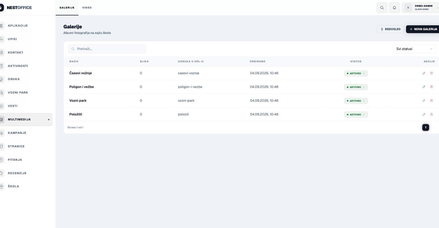Click the Naziv column header
The image size is (439, 228).
point(74,61)
